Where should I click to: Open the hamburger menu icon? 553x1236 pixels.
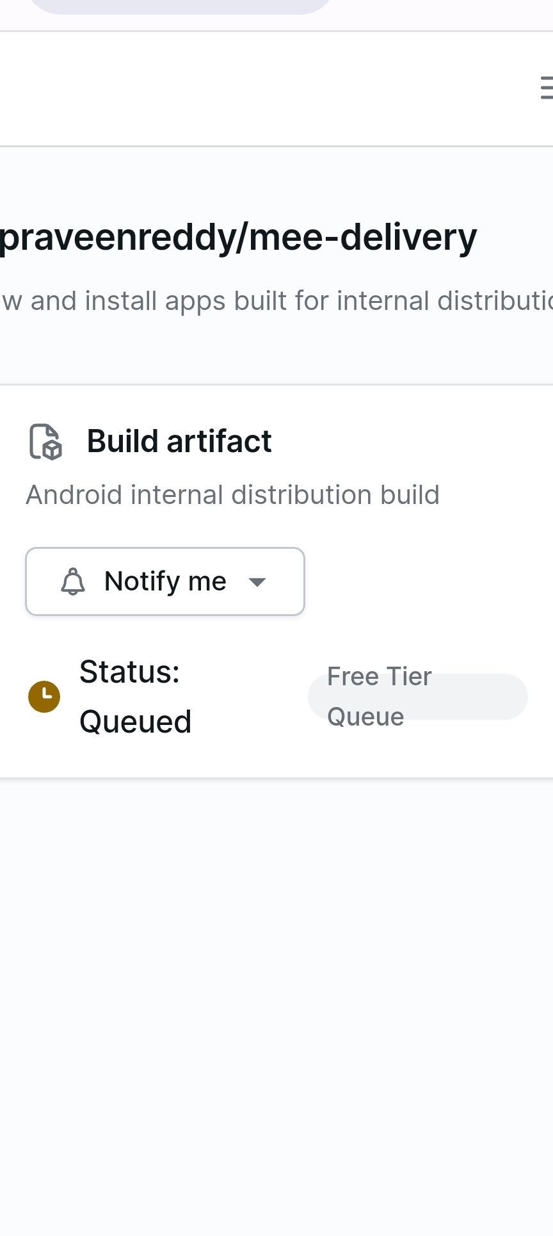547,88
